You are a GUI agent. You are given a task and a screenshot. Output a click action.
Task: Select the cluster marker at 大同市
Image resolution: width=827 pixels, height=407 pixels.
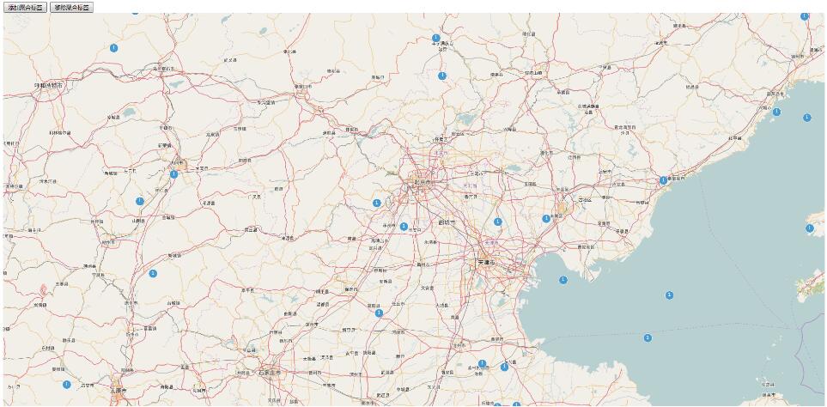(x=173, y=174)
